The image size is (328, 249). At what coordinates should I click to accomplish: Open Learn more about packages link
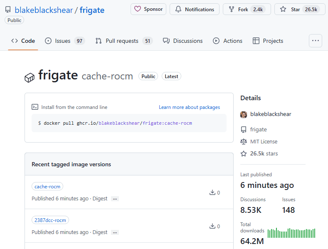(189, 107)
